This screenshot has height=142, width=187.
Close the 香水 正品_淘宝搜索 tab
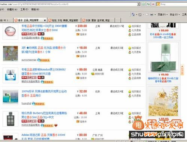click(45, 20)
